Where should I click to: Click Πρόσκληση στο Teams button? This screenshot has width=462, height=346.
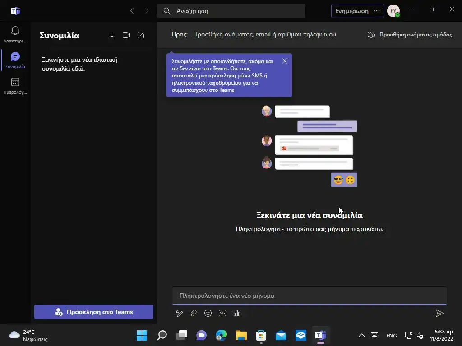coord(94,312)
